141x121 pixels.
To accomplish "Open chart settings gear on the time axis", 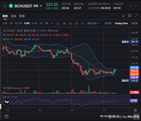I will (135, 110).
